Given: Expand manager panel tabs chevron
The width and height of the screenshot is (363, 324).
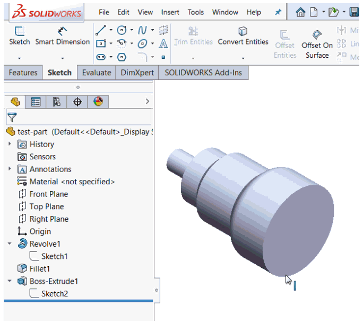Looking at the screenshot, I should click(148, 101).
